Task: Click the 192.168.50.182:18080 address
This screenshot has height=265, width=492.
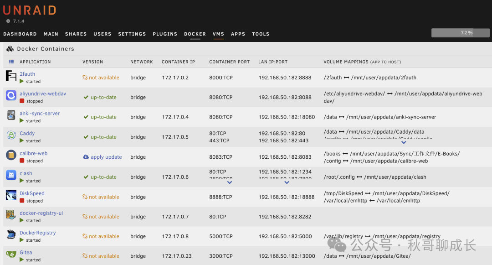Action: pos(287,117)
